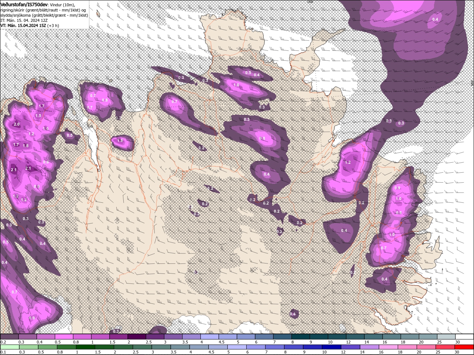Choose the 20 hot pink rain scale swatch
474x355 pixels.
pos(427,347)
